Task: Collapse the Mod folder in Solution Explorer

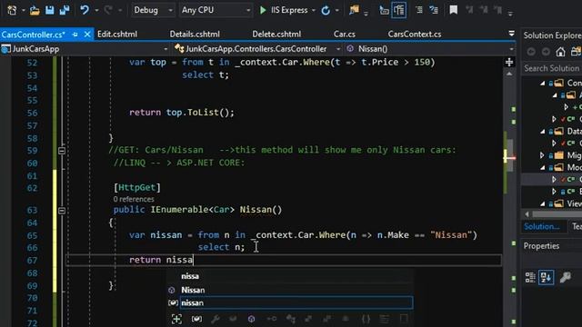Action: click(x=543, y=167)
